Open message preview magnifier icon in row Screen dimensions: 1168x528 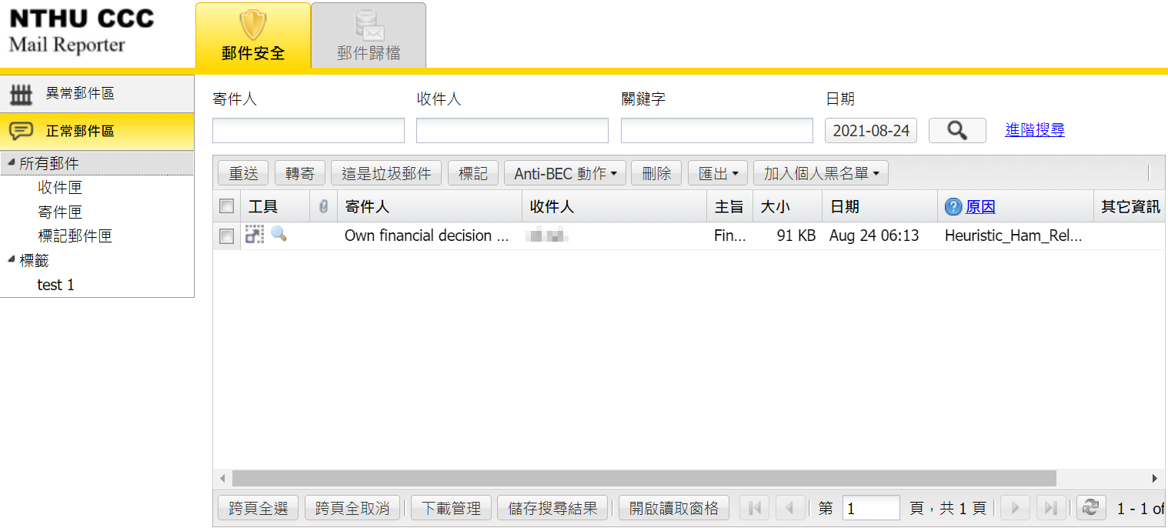pyautogui.click(x=279, y=235)
